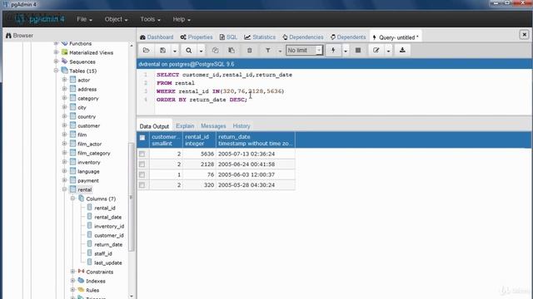The height and width of the screenshot is (299, 533).
Task: Click the payment table icon
Action: (72, 180)
